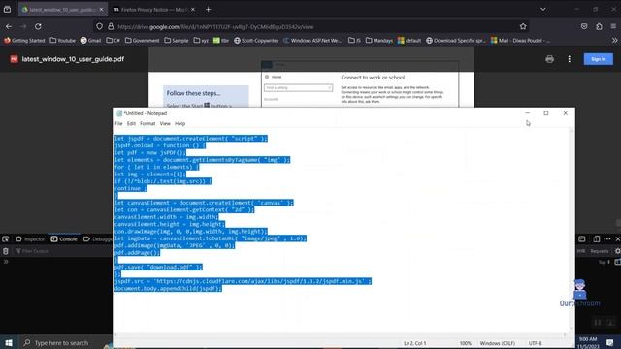Open the Notepad View menu
The image size is (621, 349).
pyautogui.click(x=165, y=123)
